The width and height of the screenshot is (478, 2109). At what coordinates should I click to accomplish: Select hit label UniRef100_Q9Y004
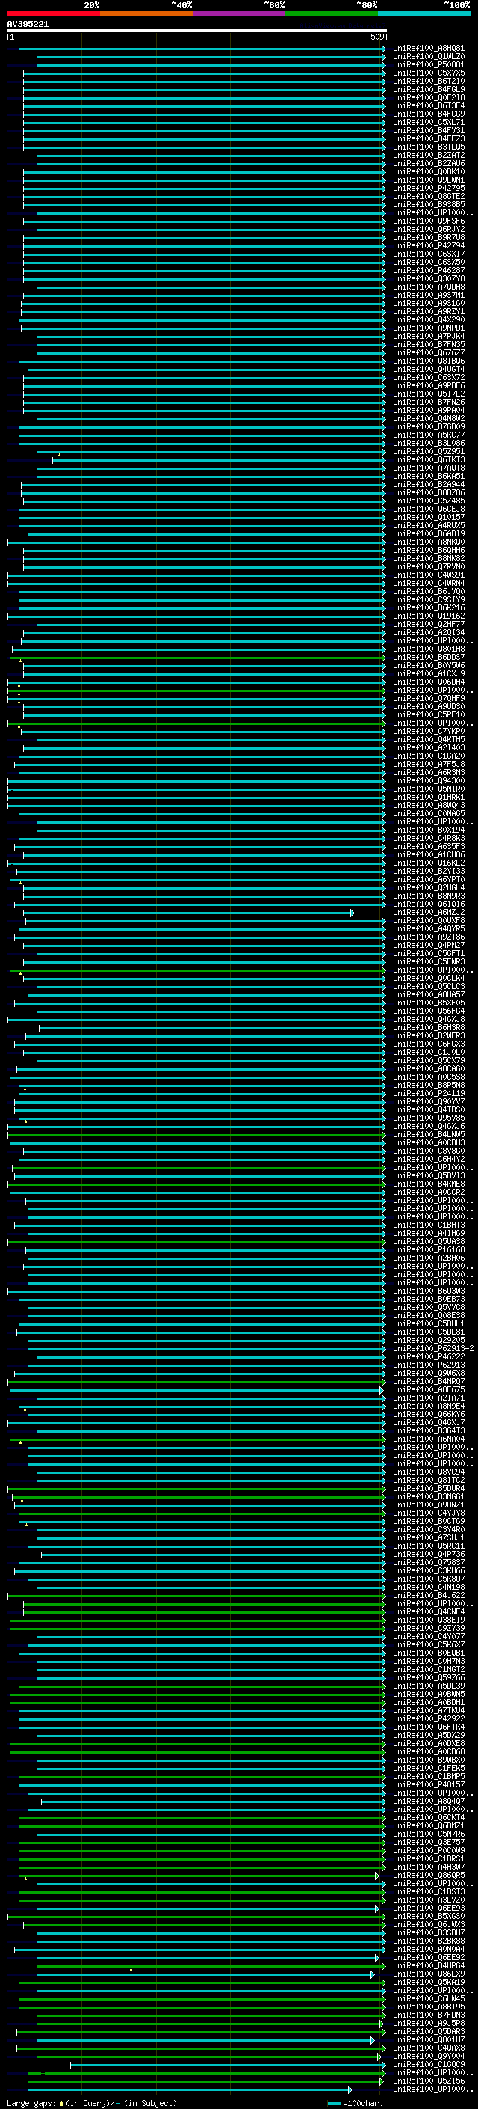429,2057
